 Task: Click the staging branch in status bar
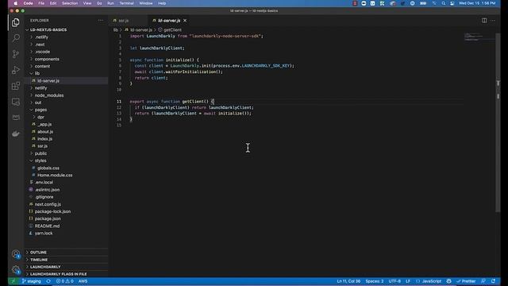point(32,281)
